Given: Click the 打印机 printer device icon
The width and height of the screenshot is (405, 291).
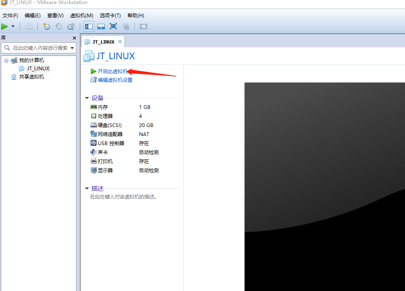Looking at the screenshot, I should [93, 162].
